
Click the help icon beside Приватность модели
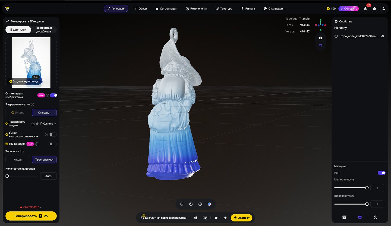coord(33,124)
